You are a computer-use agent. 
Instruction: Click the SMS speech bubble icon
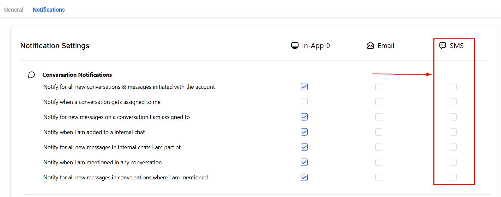tap(443, 46)
